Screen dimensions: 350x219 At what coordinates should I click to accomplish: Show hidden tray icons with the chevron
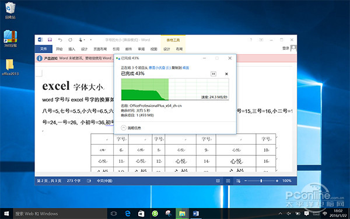pyautogui.click(x=281, y=213)
